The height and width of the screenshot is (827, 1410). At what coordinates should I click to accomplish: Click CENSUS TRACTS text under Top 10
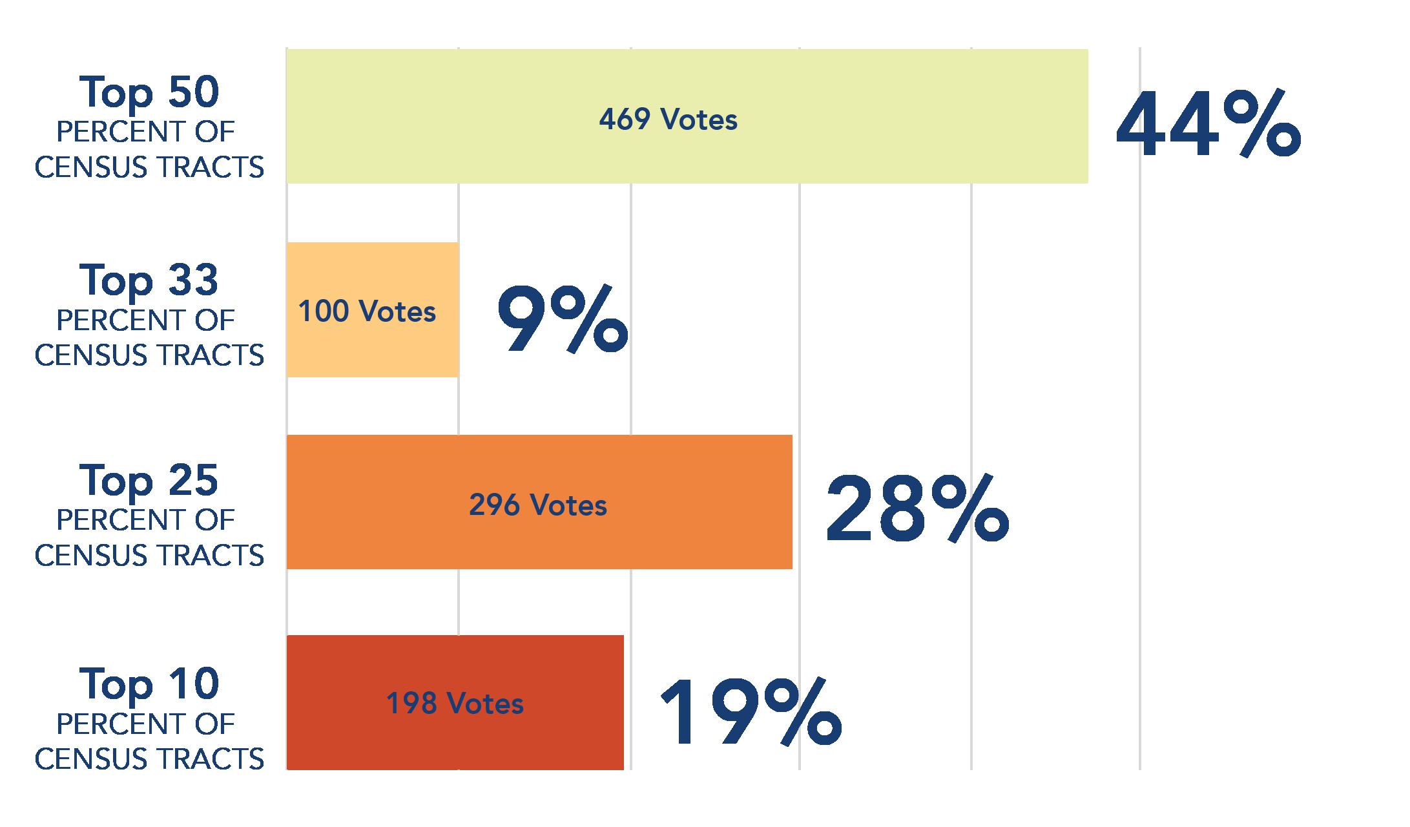click(x=149, y=759)
